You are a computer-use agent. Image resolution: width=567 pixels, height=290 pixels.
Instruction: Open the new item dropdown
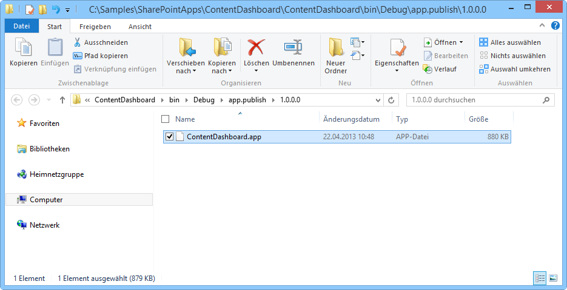tap(358, 42)
